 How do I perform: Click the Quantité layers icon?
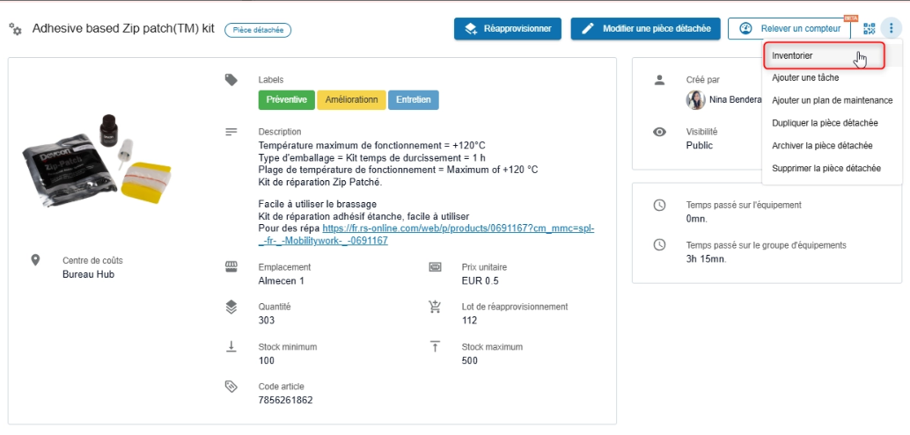coord(231,307)
